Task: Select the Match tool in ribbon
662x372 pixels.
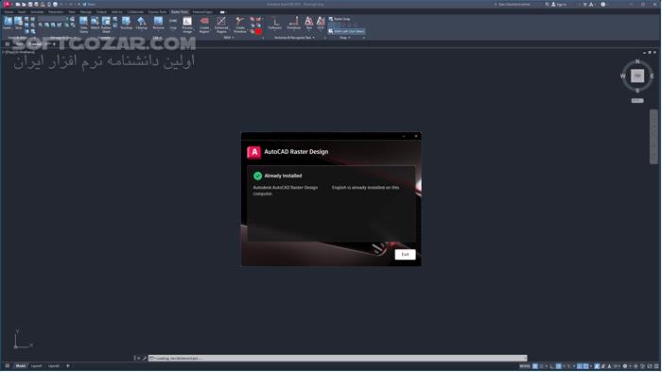Action: [95, 24]
